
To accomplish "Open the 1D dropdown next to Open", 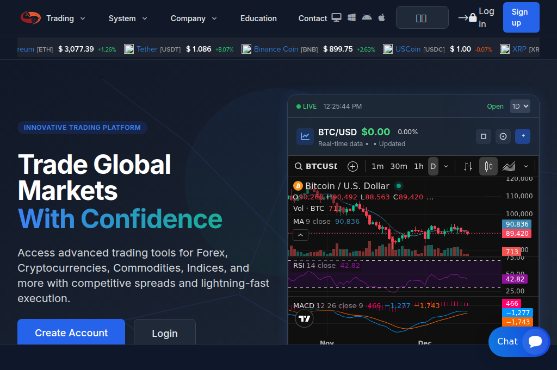I will 520,106.
